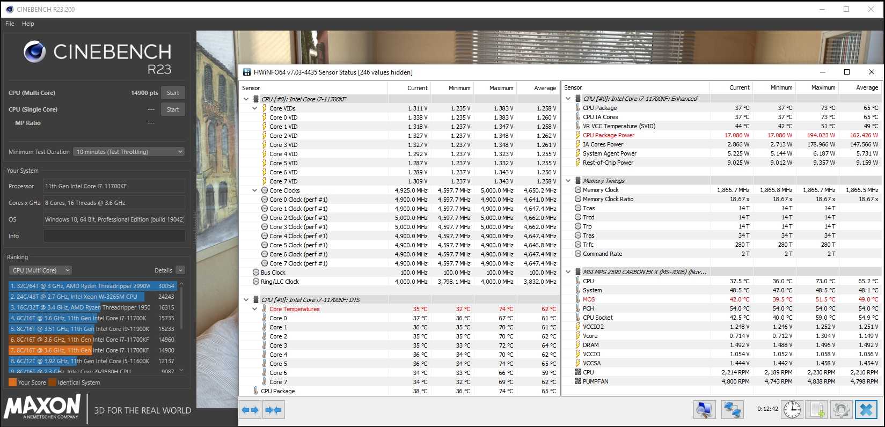Screen dimensions: 885x427
Task: Open HWiNFO settings gear icon
Action: pos(841,410)
